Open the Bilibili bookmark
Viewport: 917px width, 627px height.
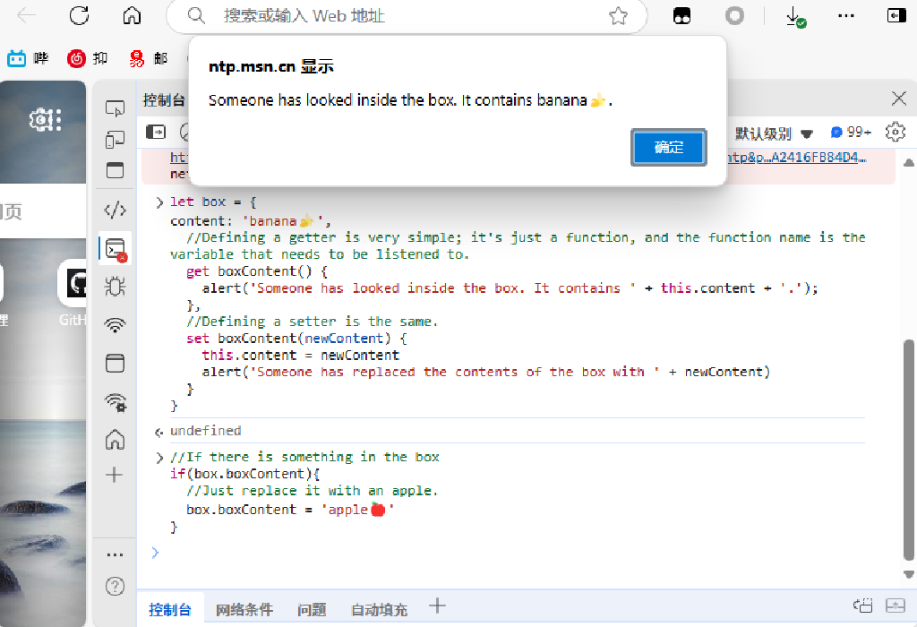click(x=28, y=58)
